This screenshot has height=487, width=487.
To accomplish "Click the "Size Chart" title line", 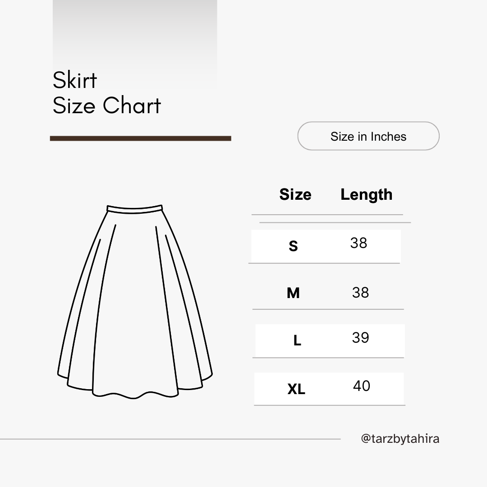I will tap(107, 106).
